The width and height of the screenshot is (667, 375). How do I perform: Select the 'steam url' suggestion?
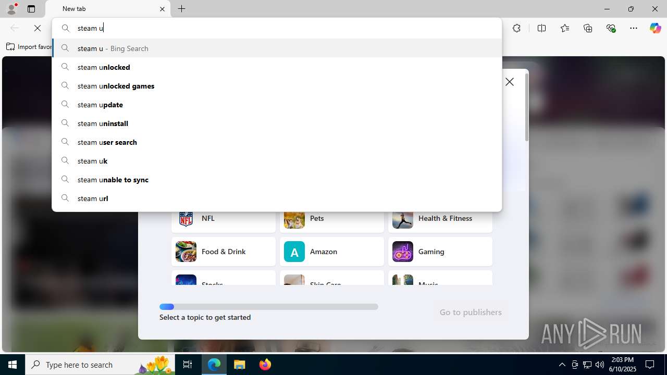pyautogui.click(x=277, y=198)
